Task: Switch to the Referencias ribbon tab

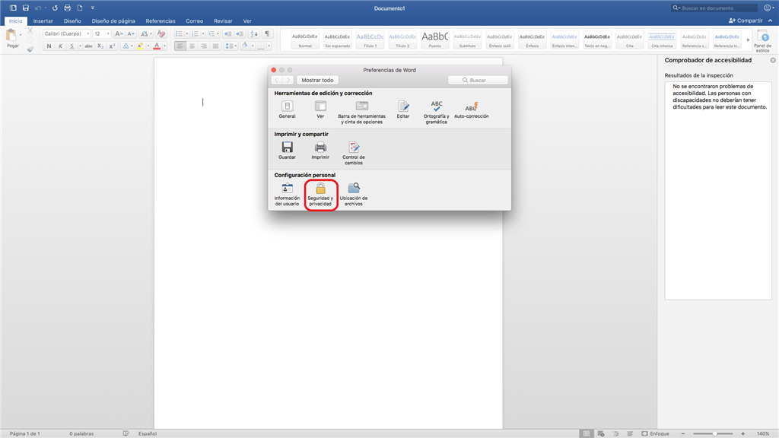Action: 161,21
